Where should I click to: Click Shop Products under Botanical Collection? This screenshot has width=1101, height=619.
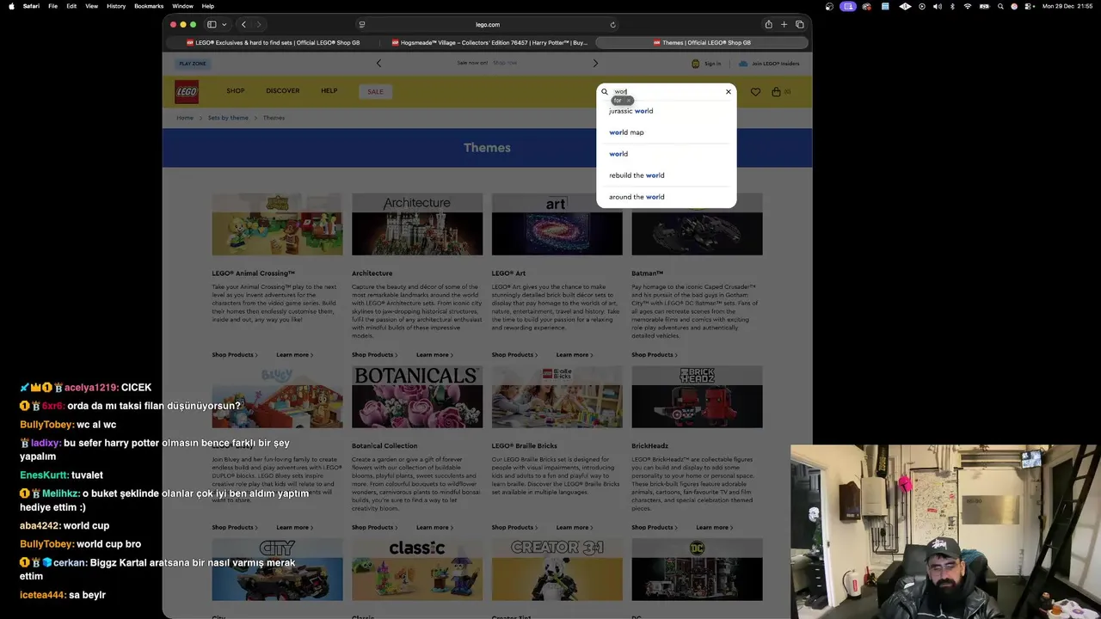[374, 528]
